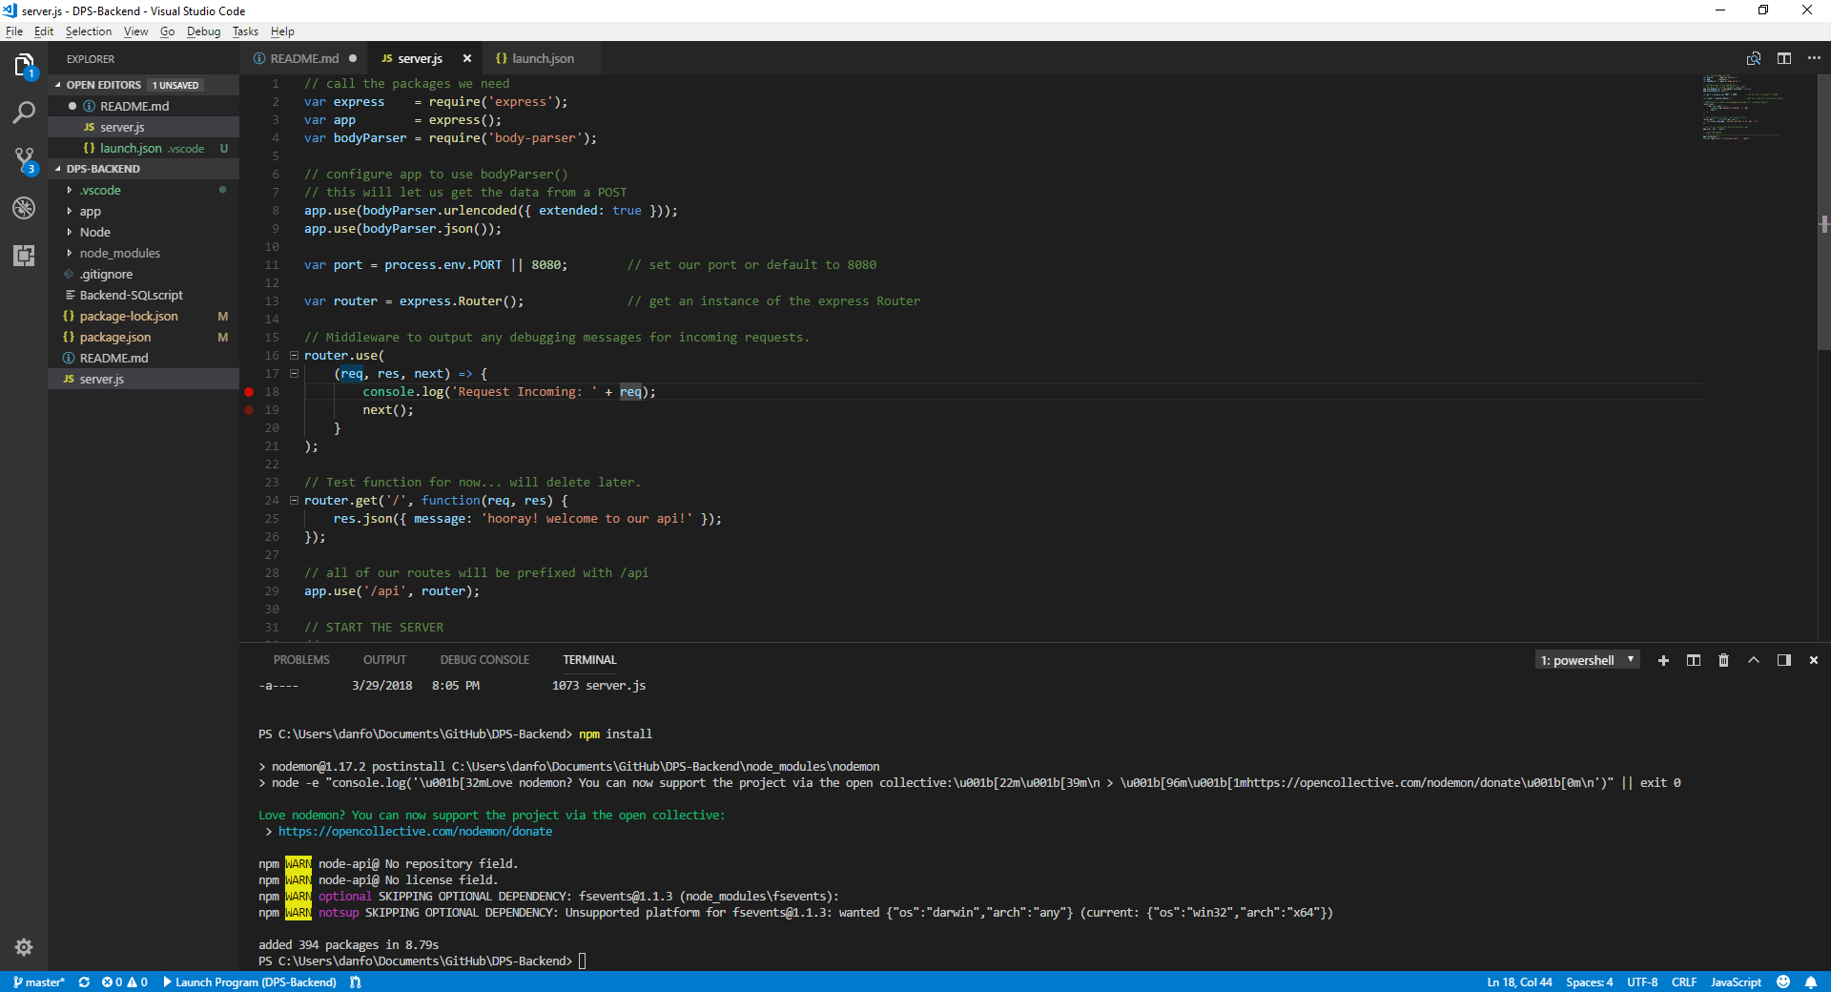This screenshot has width=1831, height=992.
Task: Collapse the code fold at line 17
Action: [294, 373]
